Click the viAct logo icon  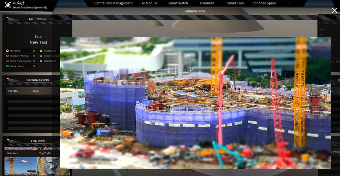pos(7,5)
